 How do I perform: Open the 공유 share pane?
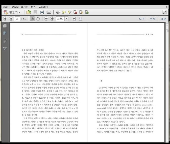point(163,19)
